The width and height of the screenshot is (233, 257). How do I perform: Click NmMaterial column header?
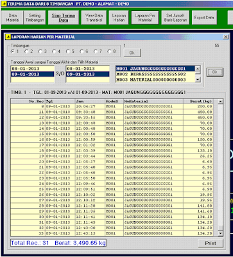[x=153, y=102]
